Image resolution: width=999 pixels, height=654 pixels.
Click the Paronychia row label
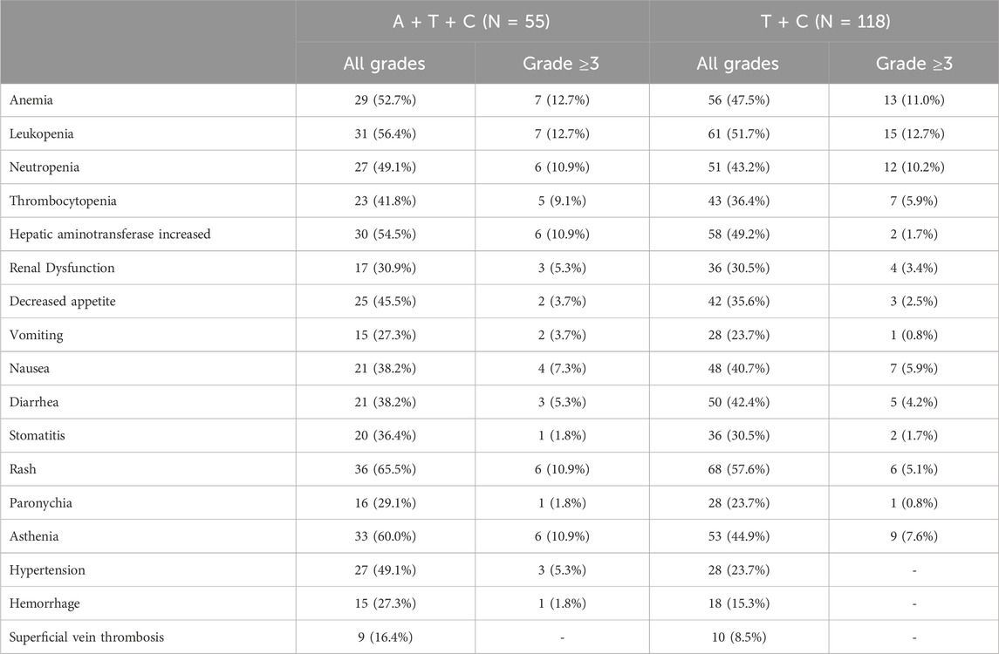pos(40,503)
